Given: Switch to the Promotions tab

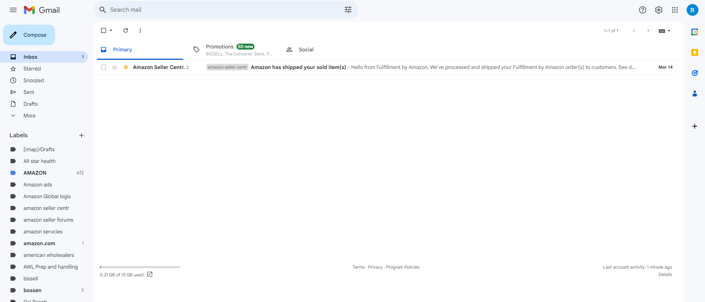Looking at the screenshot, I should (x=233, y=50).
